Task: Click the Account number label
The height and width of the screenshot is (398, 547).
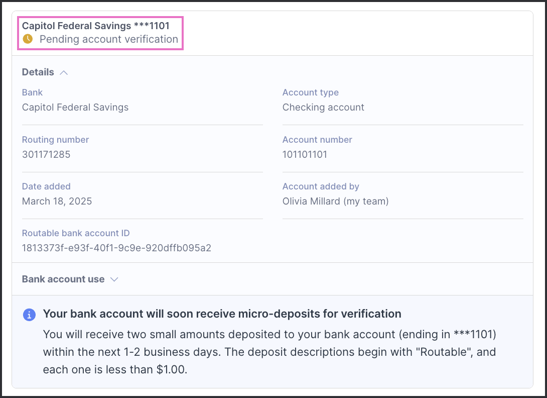Action: tap(317, 139)
